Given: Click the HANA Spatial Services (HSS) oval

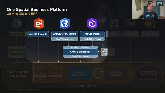Looking at the screenshot, I should pos(148,73).
